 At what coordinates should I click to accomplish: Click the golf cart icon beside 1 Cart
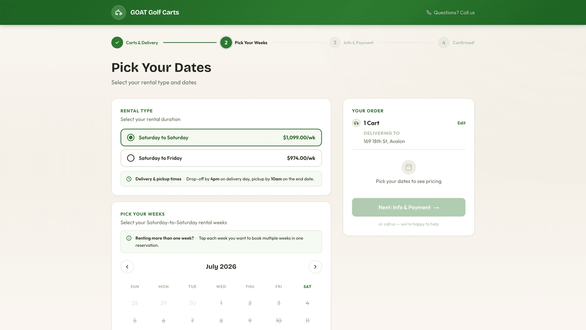(356, 123)
